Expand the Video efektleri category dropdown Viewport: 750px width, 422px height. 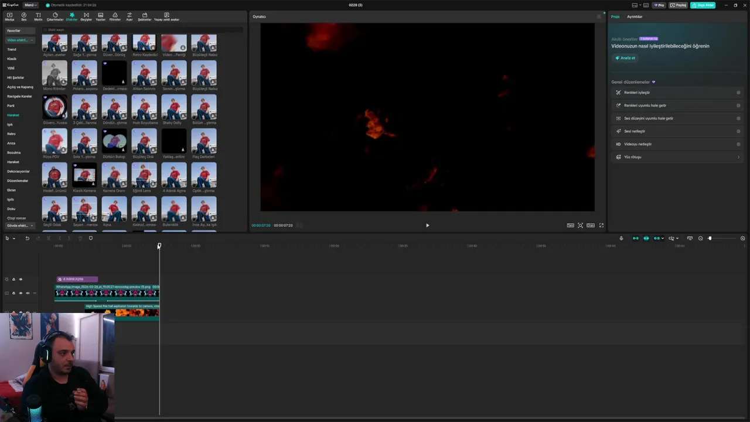click(x=20, y=40)
